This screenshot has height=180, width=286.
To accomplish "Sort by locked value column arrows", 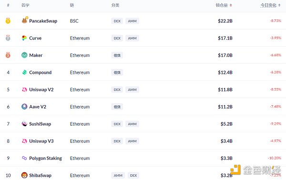I will (x=231, y=5).
